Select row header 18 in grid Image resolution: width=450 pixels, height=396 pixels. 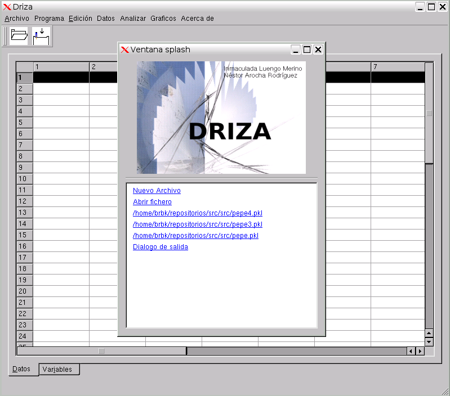[25, 268]
